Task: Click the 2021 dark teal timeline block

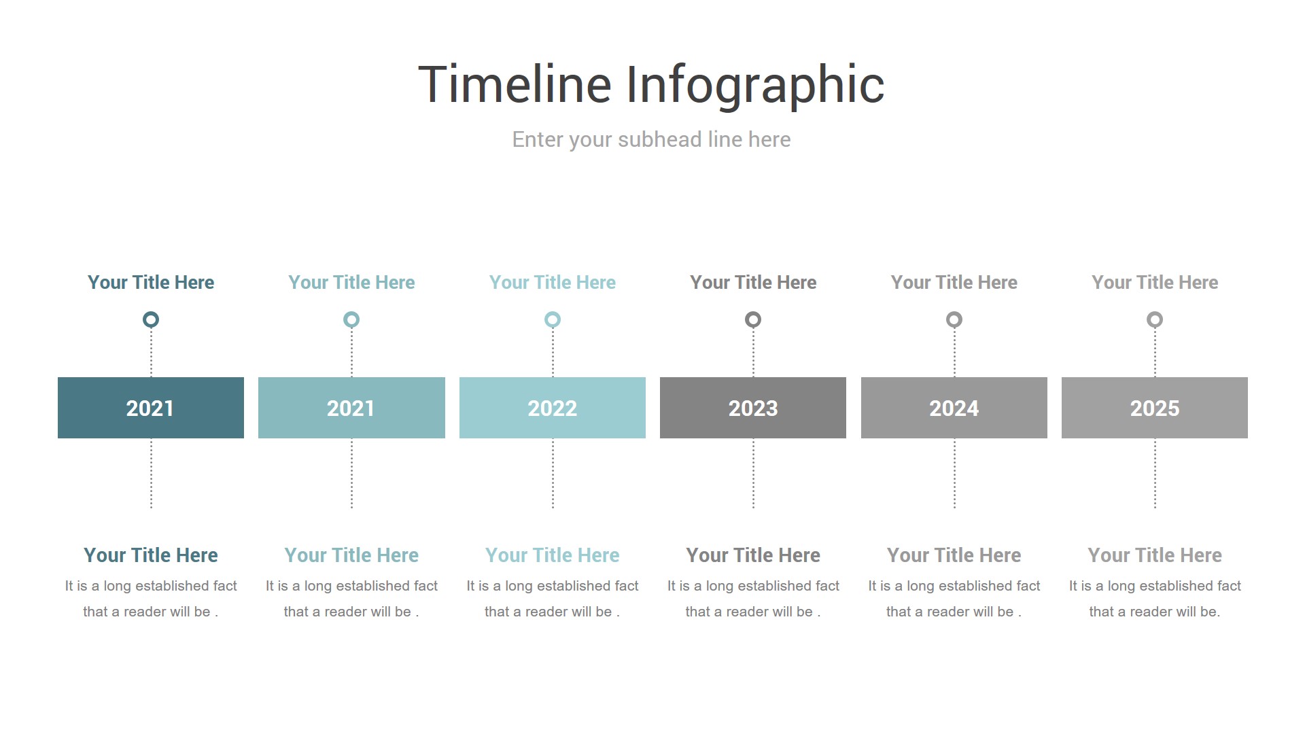Action: point(151,407)
